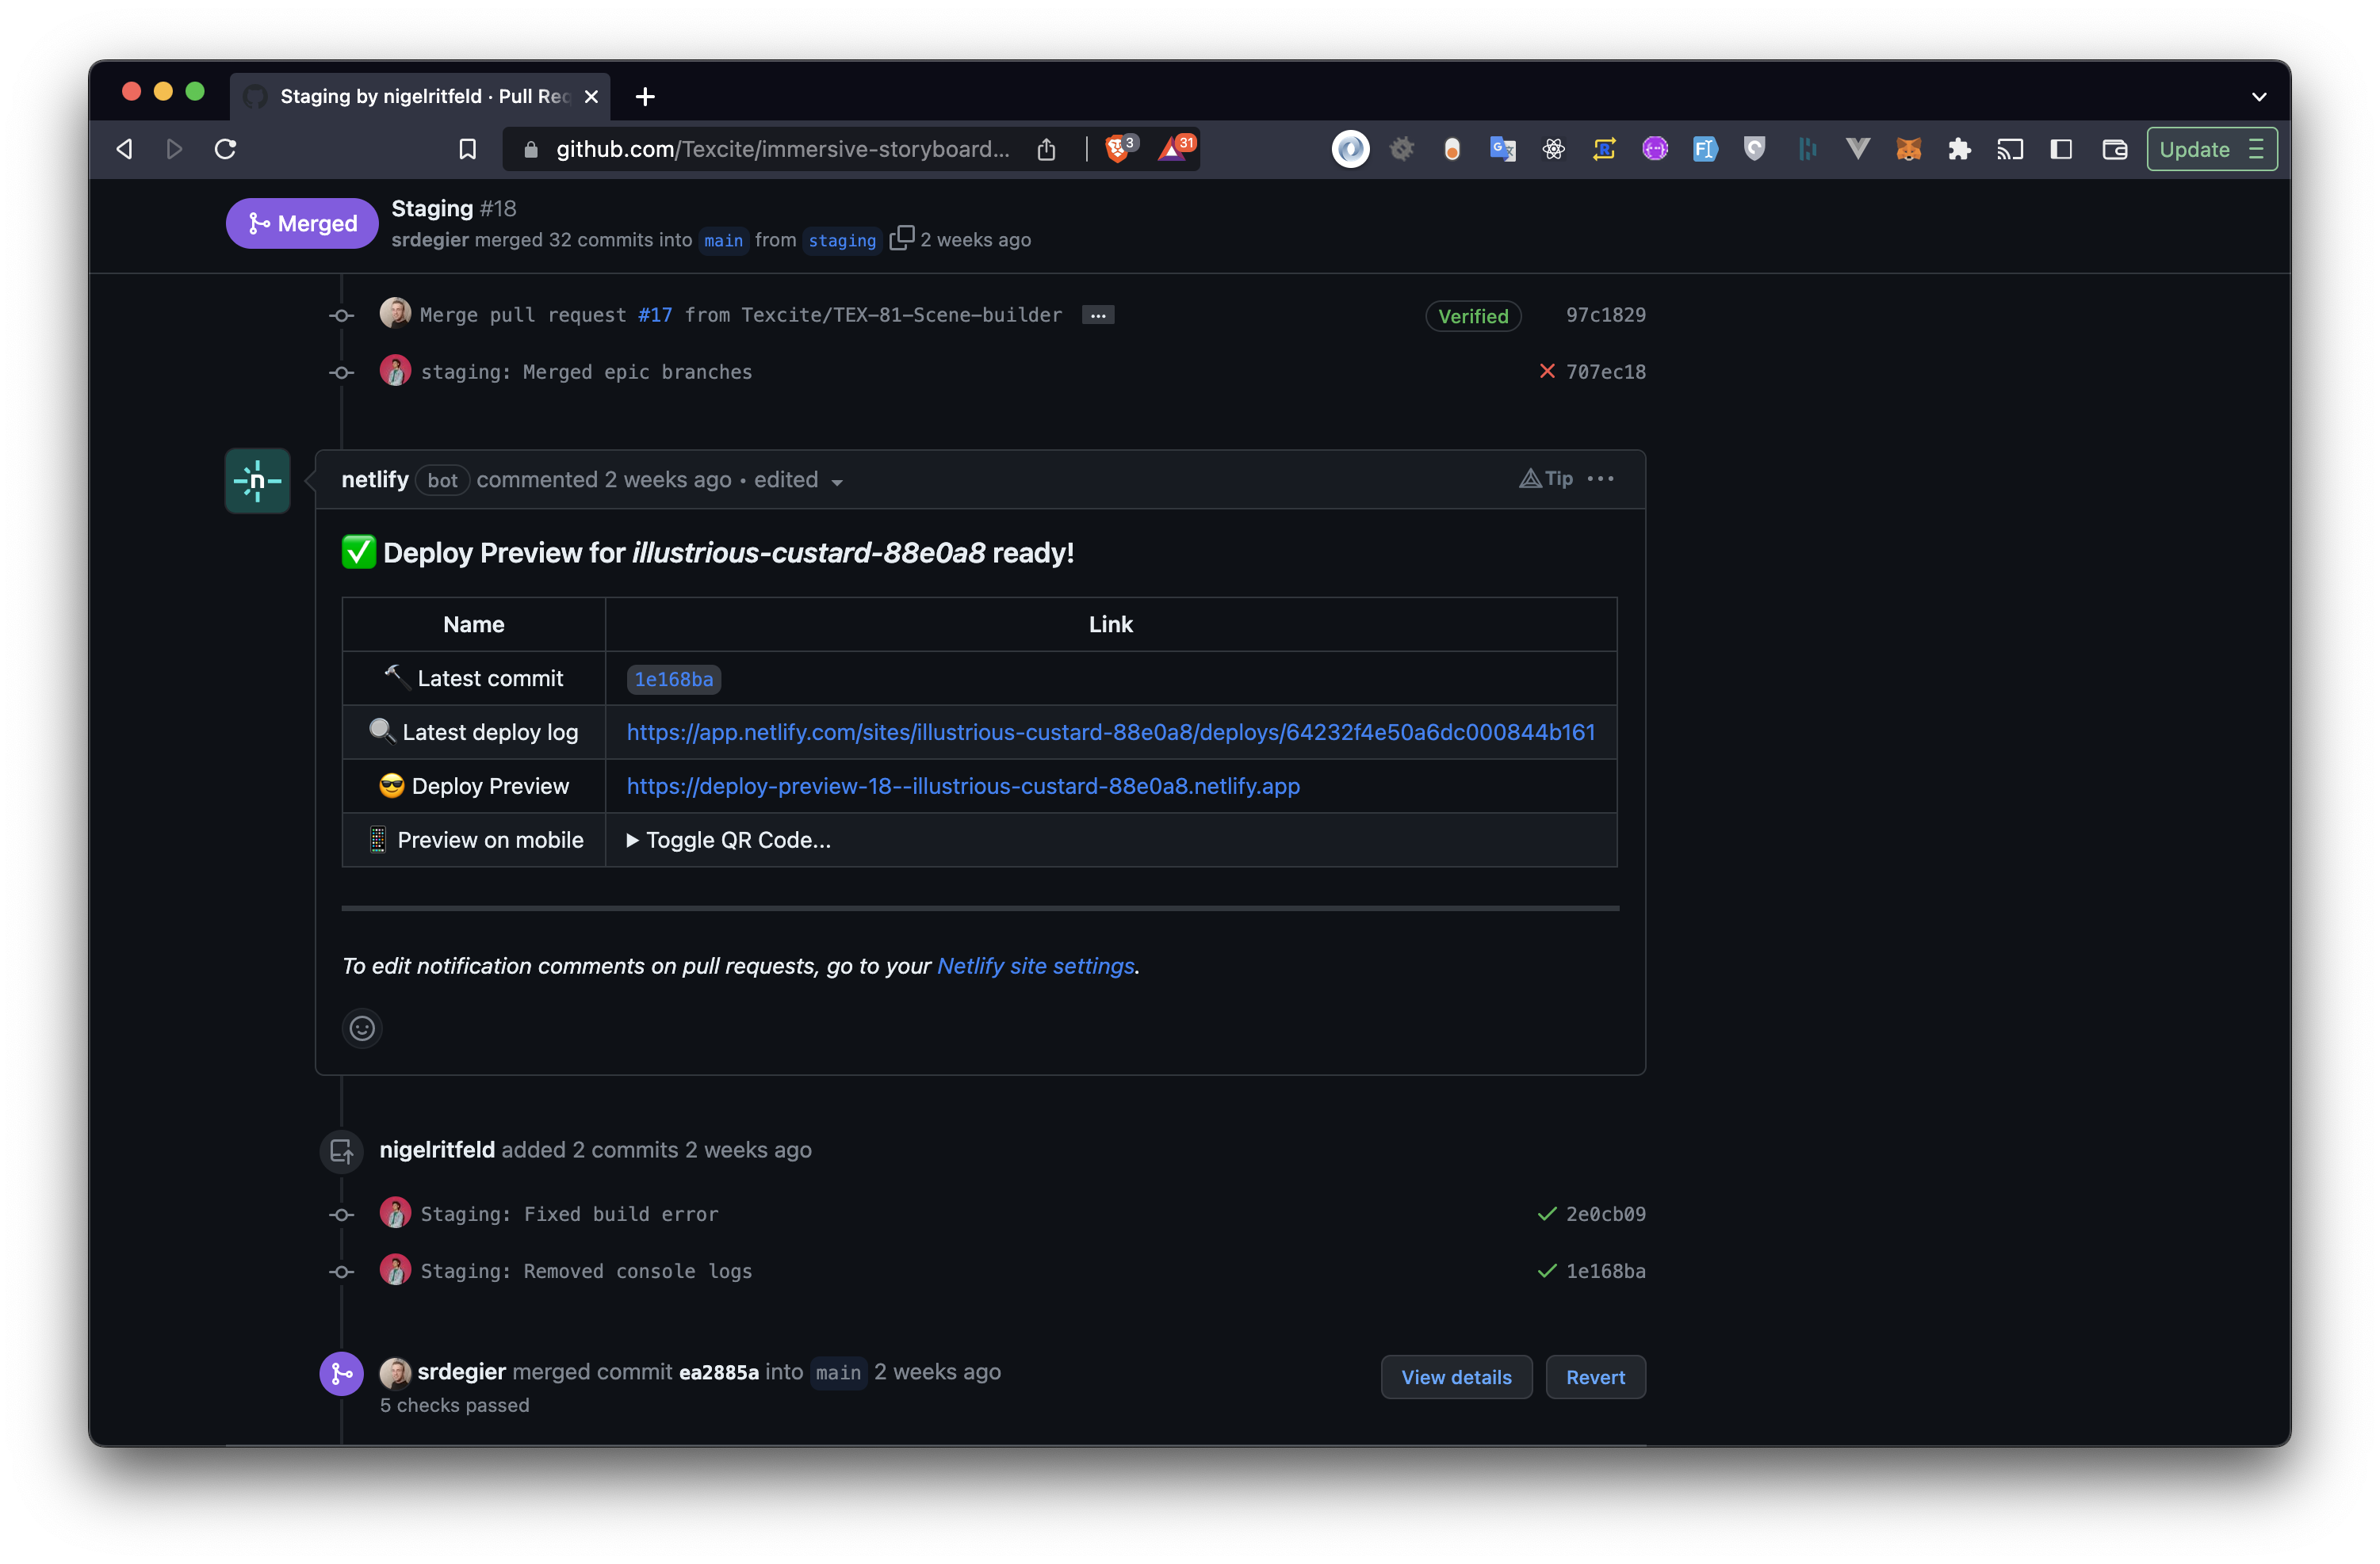Screen dimensions: 2380x1564
Task: Click the Revert button
Action: click(x=1595, y=1376)
